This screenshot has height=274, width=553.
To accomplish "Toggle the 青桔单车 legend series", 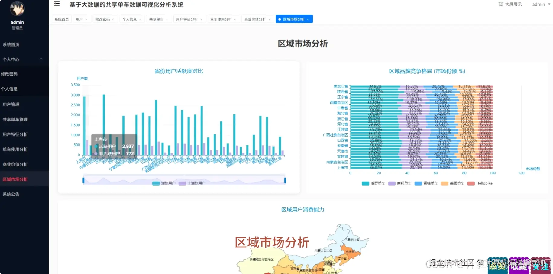I will 426,183.
